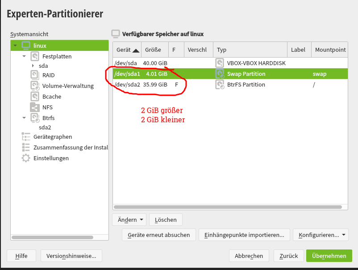Click the Btrfs disk icon in tree

(35, 118)
